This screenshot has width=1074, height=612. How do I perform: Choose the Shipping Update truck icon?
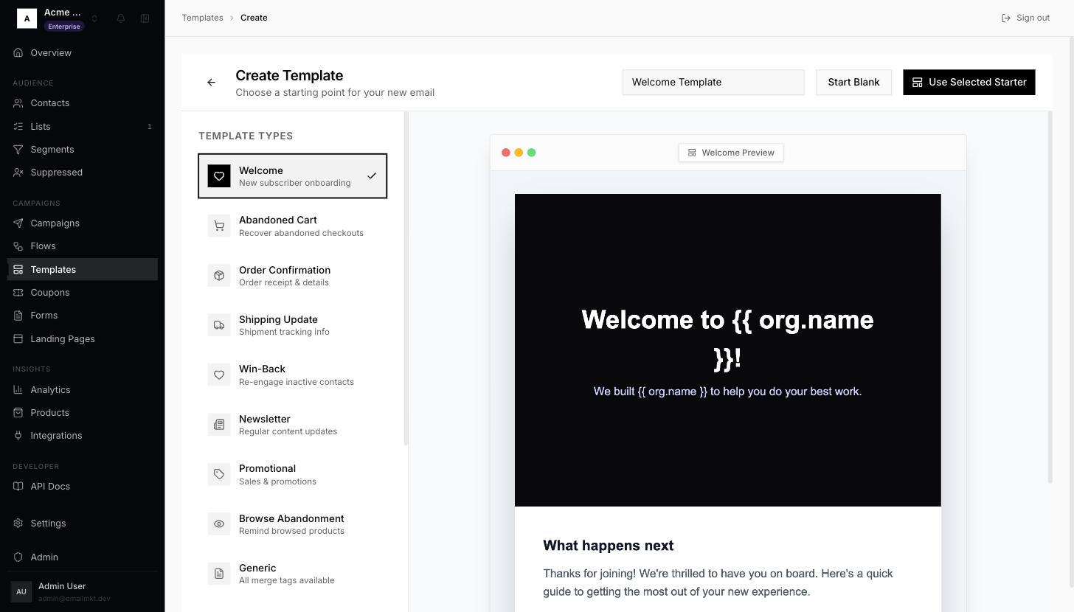(x=219, y=325)
